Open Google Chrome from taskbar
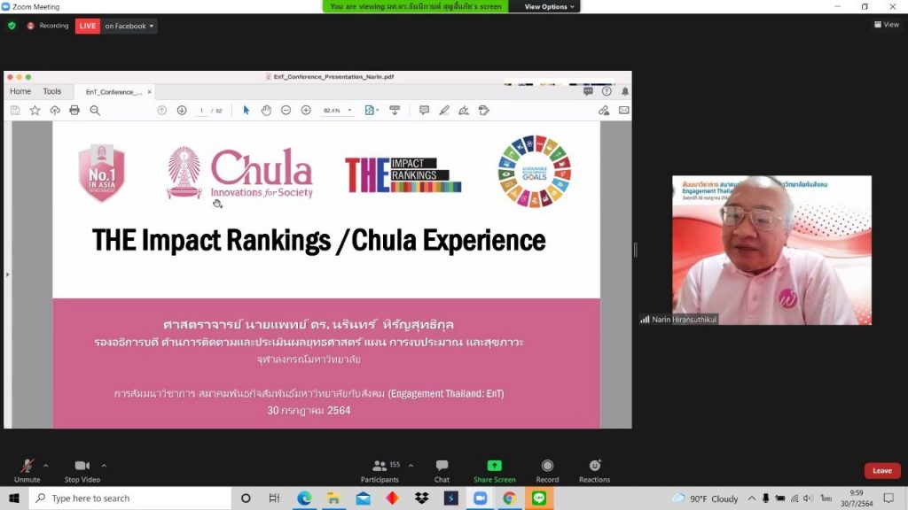 click(x=510, y=498)
